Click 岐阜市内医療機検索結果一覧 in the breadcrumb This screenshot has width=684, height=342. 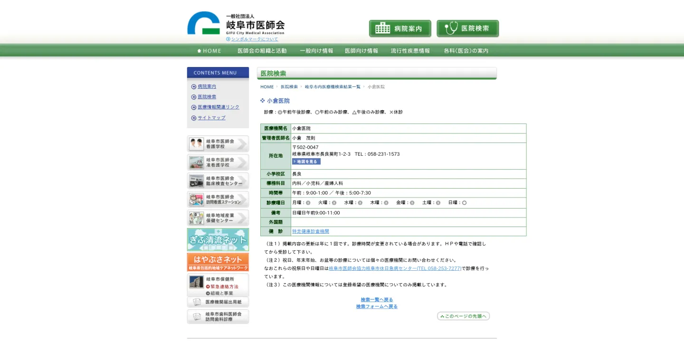pyautogui.click(x=332, y=87)
